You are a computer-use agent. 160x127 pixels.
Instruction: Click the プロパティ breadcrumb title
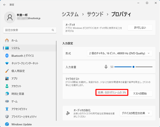121,14
